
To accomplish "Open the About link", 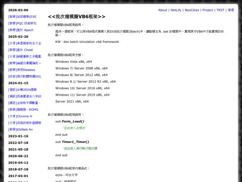I will pos(163,10).
